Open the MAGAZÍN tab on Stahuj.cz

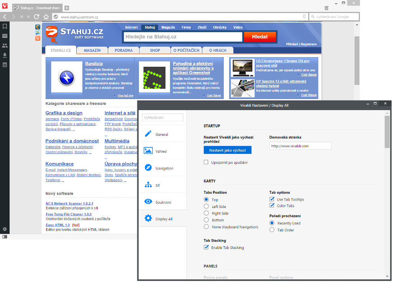click(x=92, y=50)
